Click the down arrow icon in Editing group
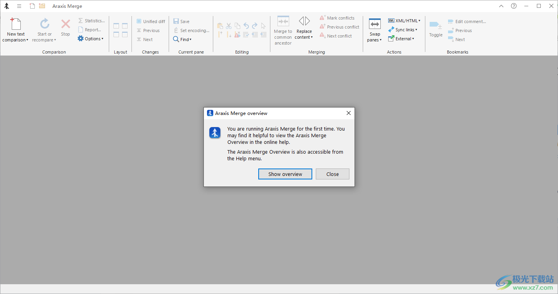 pos(229,34)
